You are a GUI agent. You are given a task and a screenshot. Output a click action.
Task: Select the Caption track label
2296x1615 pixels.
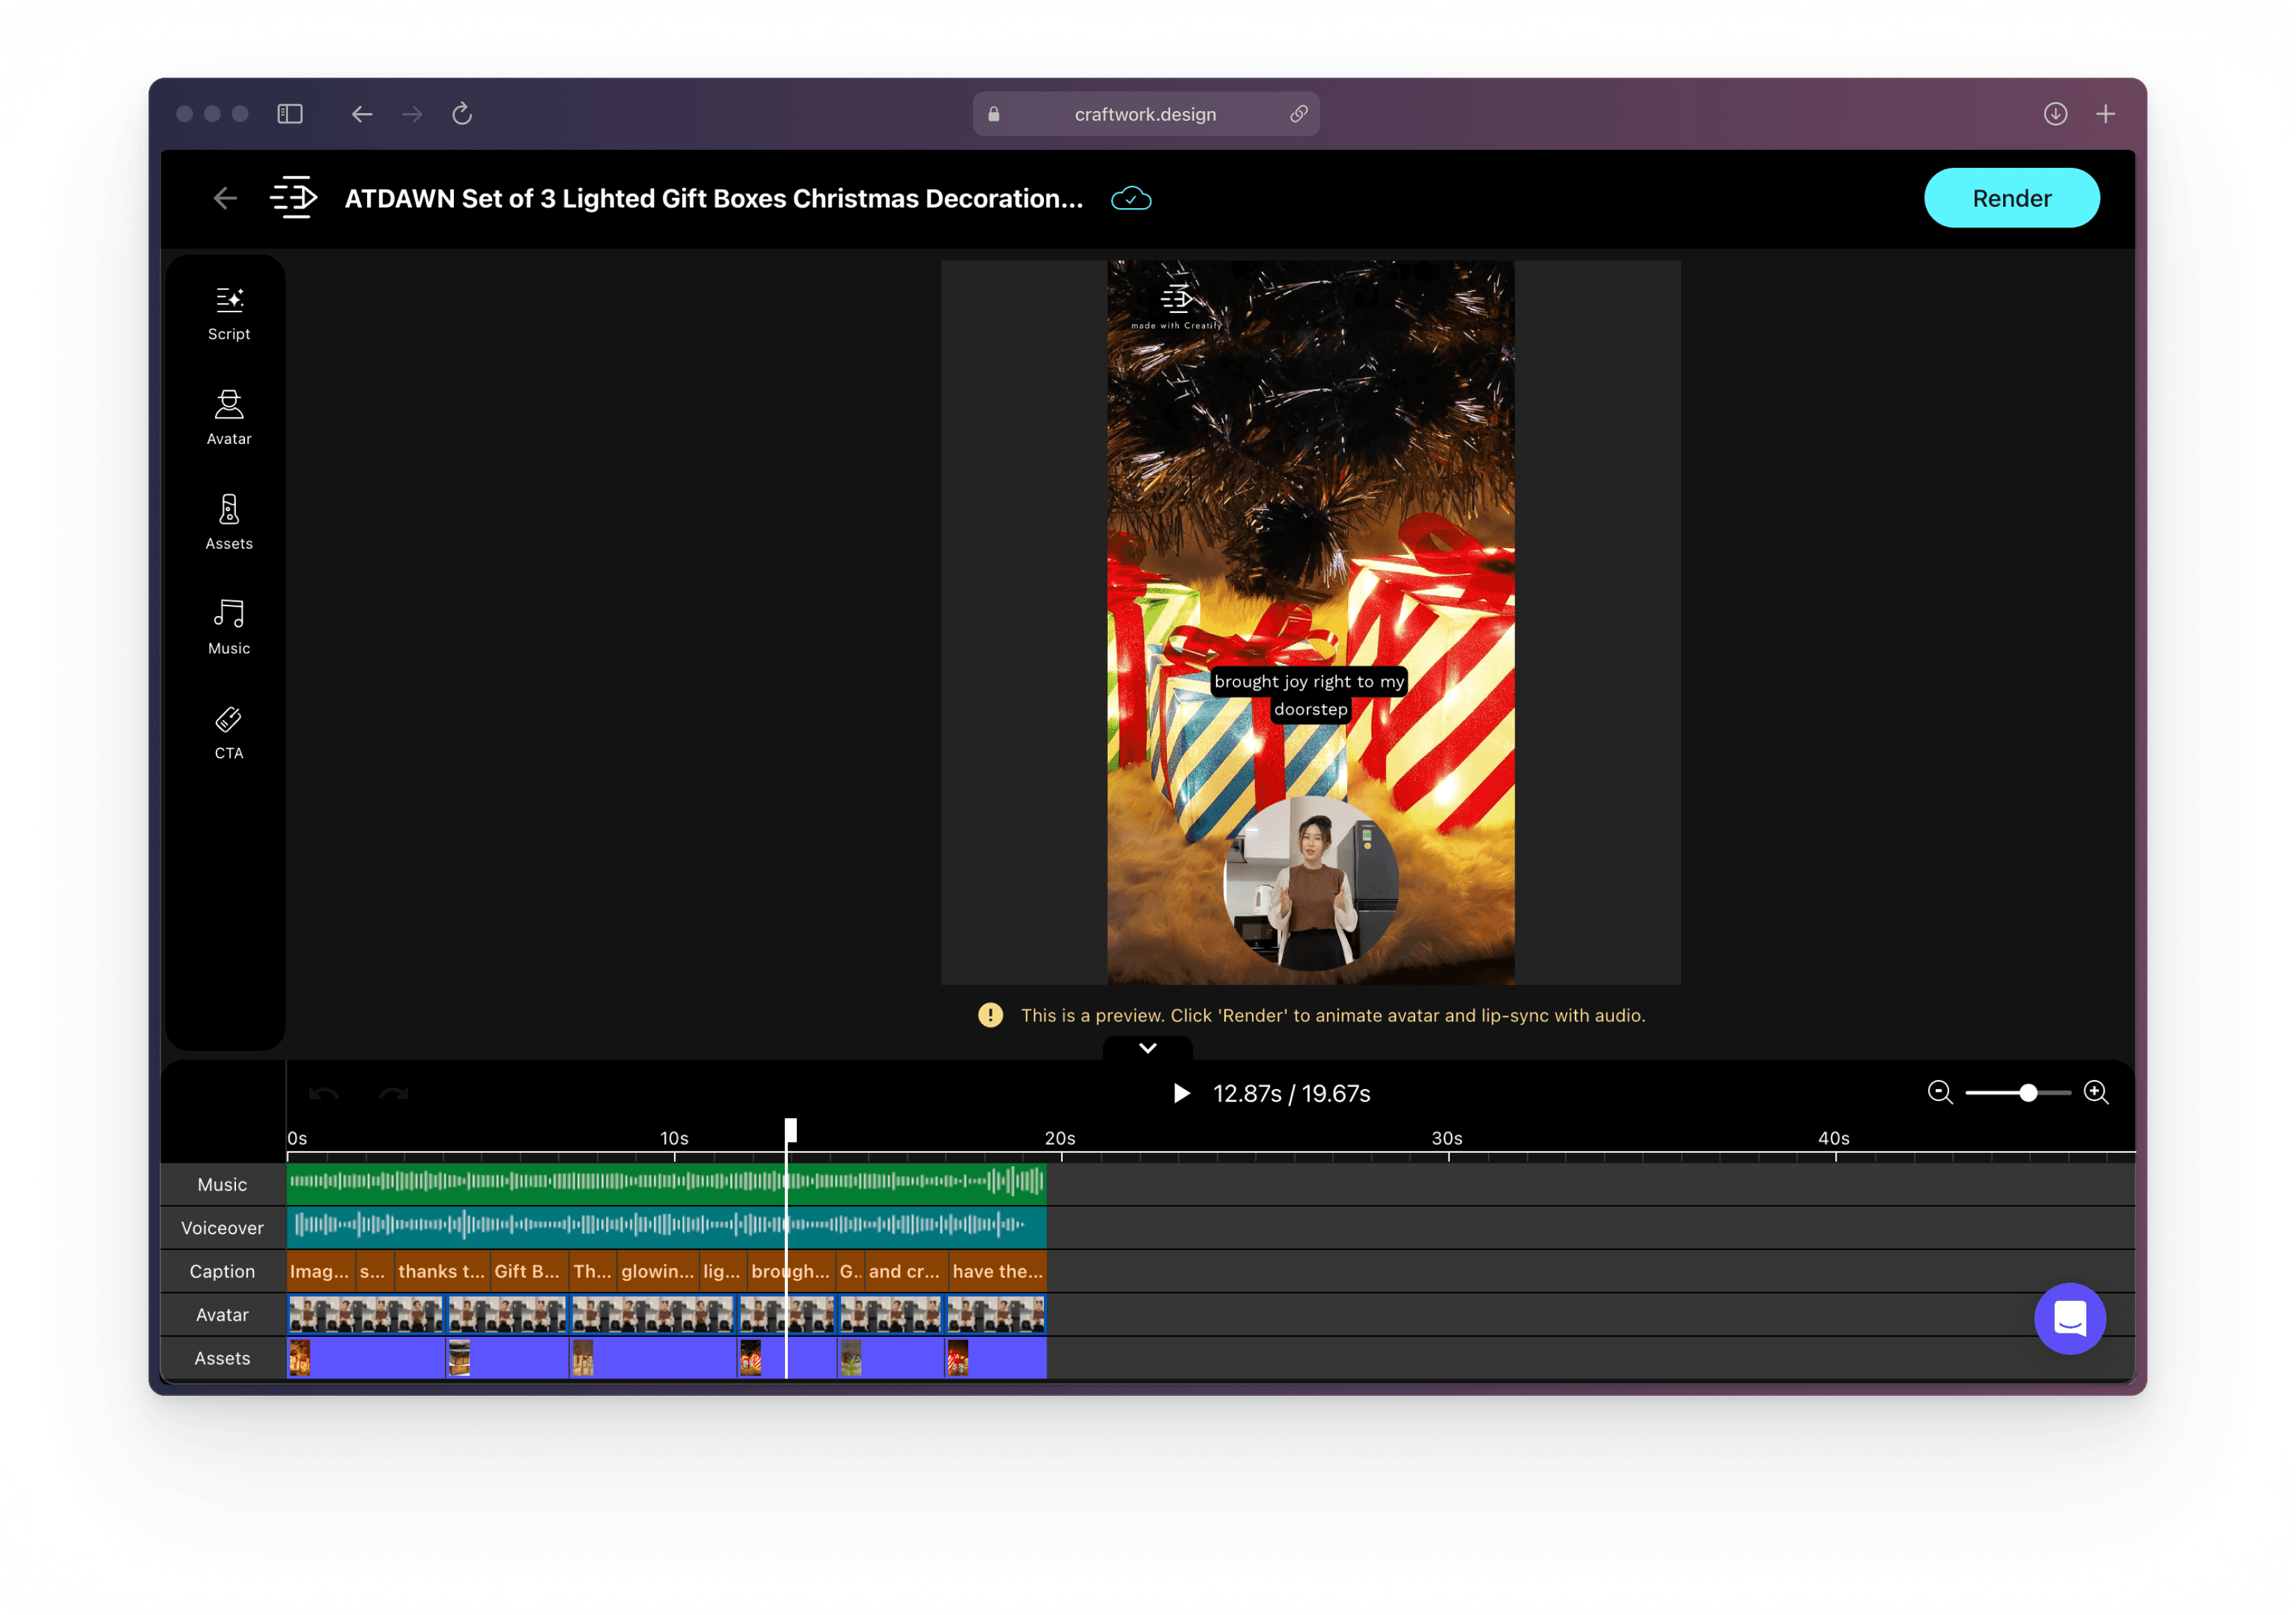(222, 1271)
